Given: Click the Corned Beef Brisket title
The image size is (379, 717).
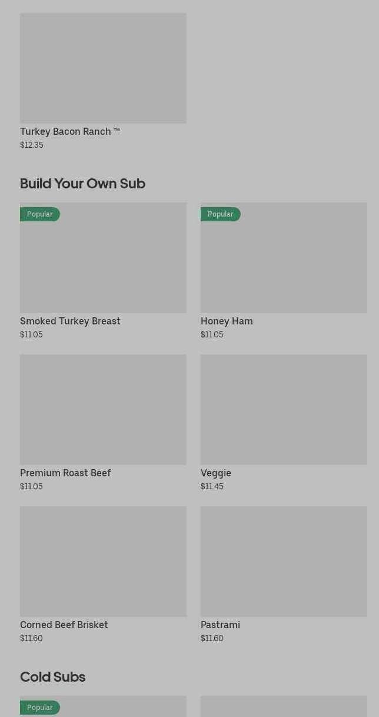Looking at the screenshot, I should pos(64,625).
